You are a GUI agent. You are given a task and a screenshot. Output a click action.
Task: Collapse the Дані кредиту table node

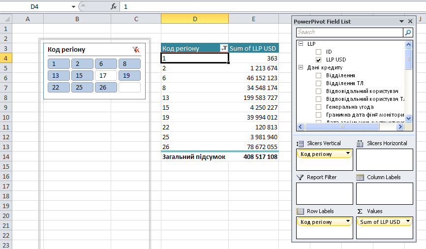tap(300, 67)
